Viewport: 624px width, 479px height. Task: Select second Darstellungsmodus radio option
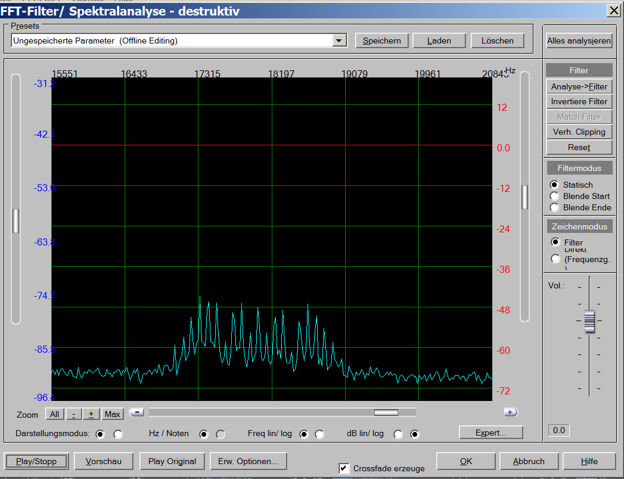coord(118,434)
